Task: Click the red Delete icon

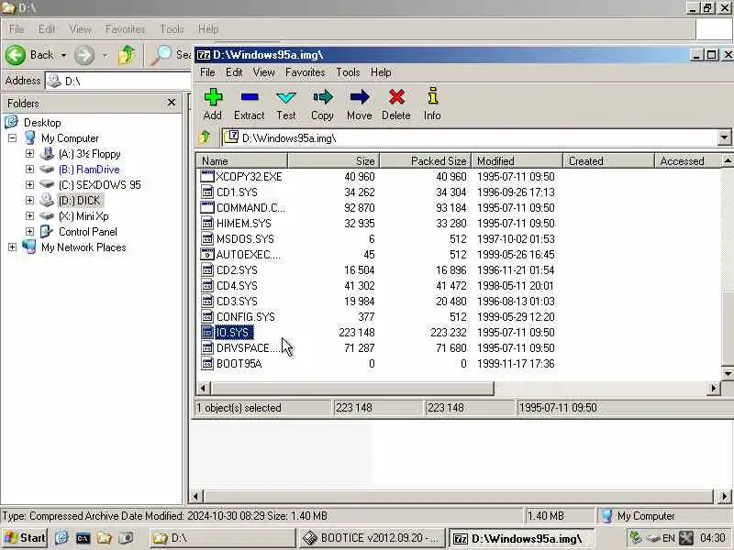Action: [x=396, y=97]
